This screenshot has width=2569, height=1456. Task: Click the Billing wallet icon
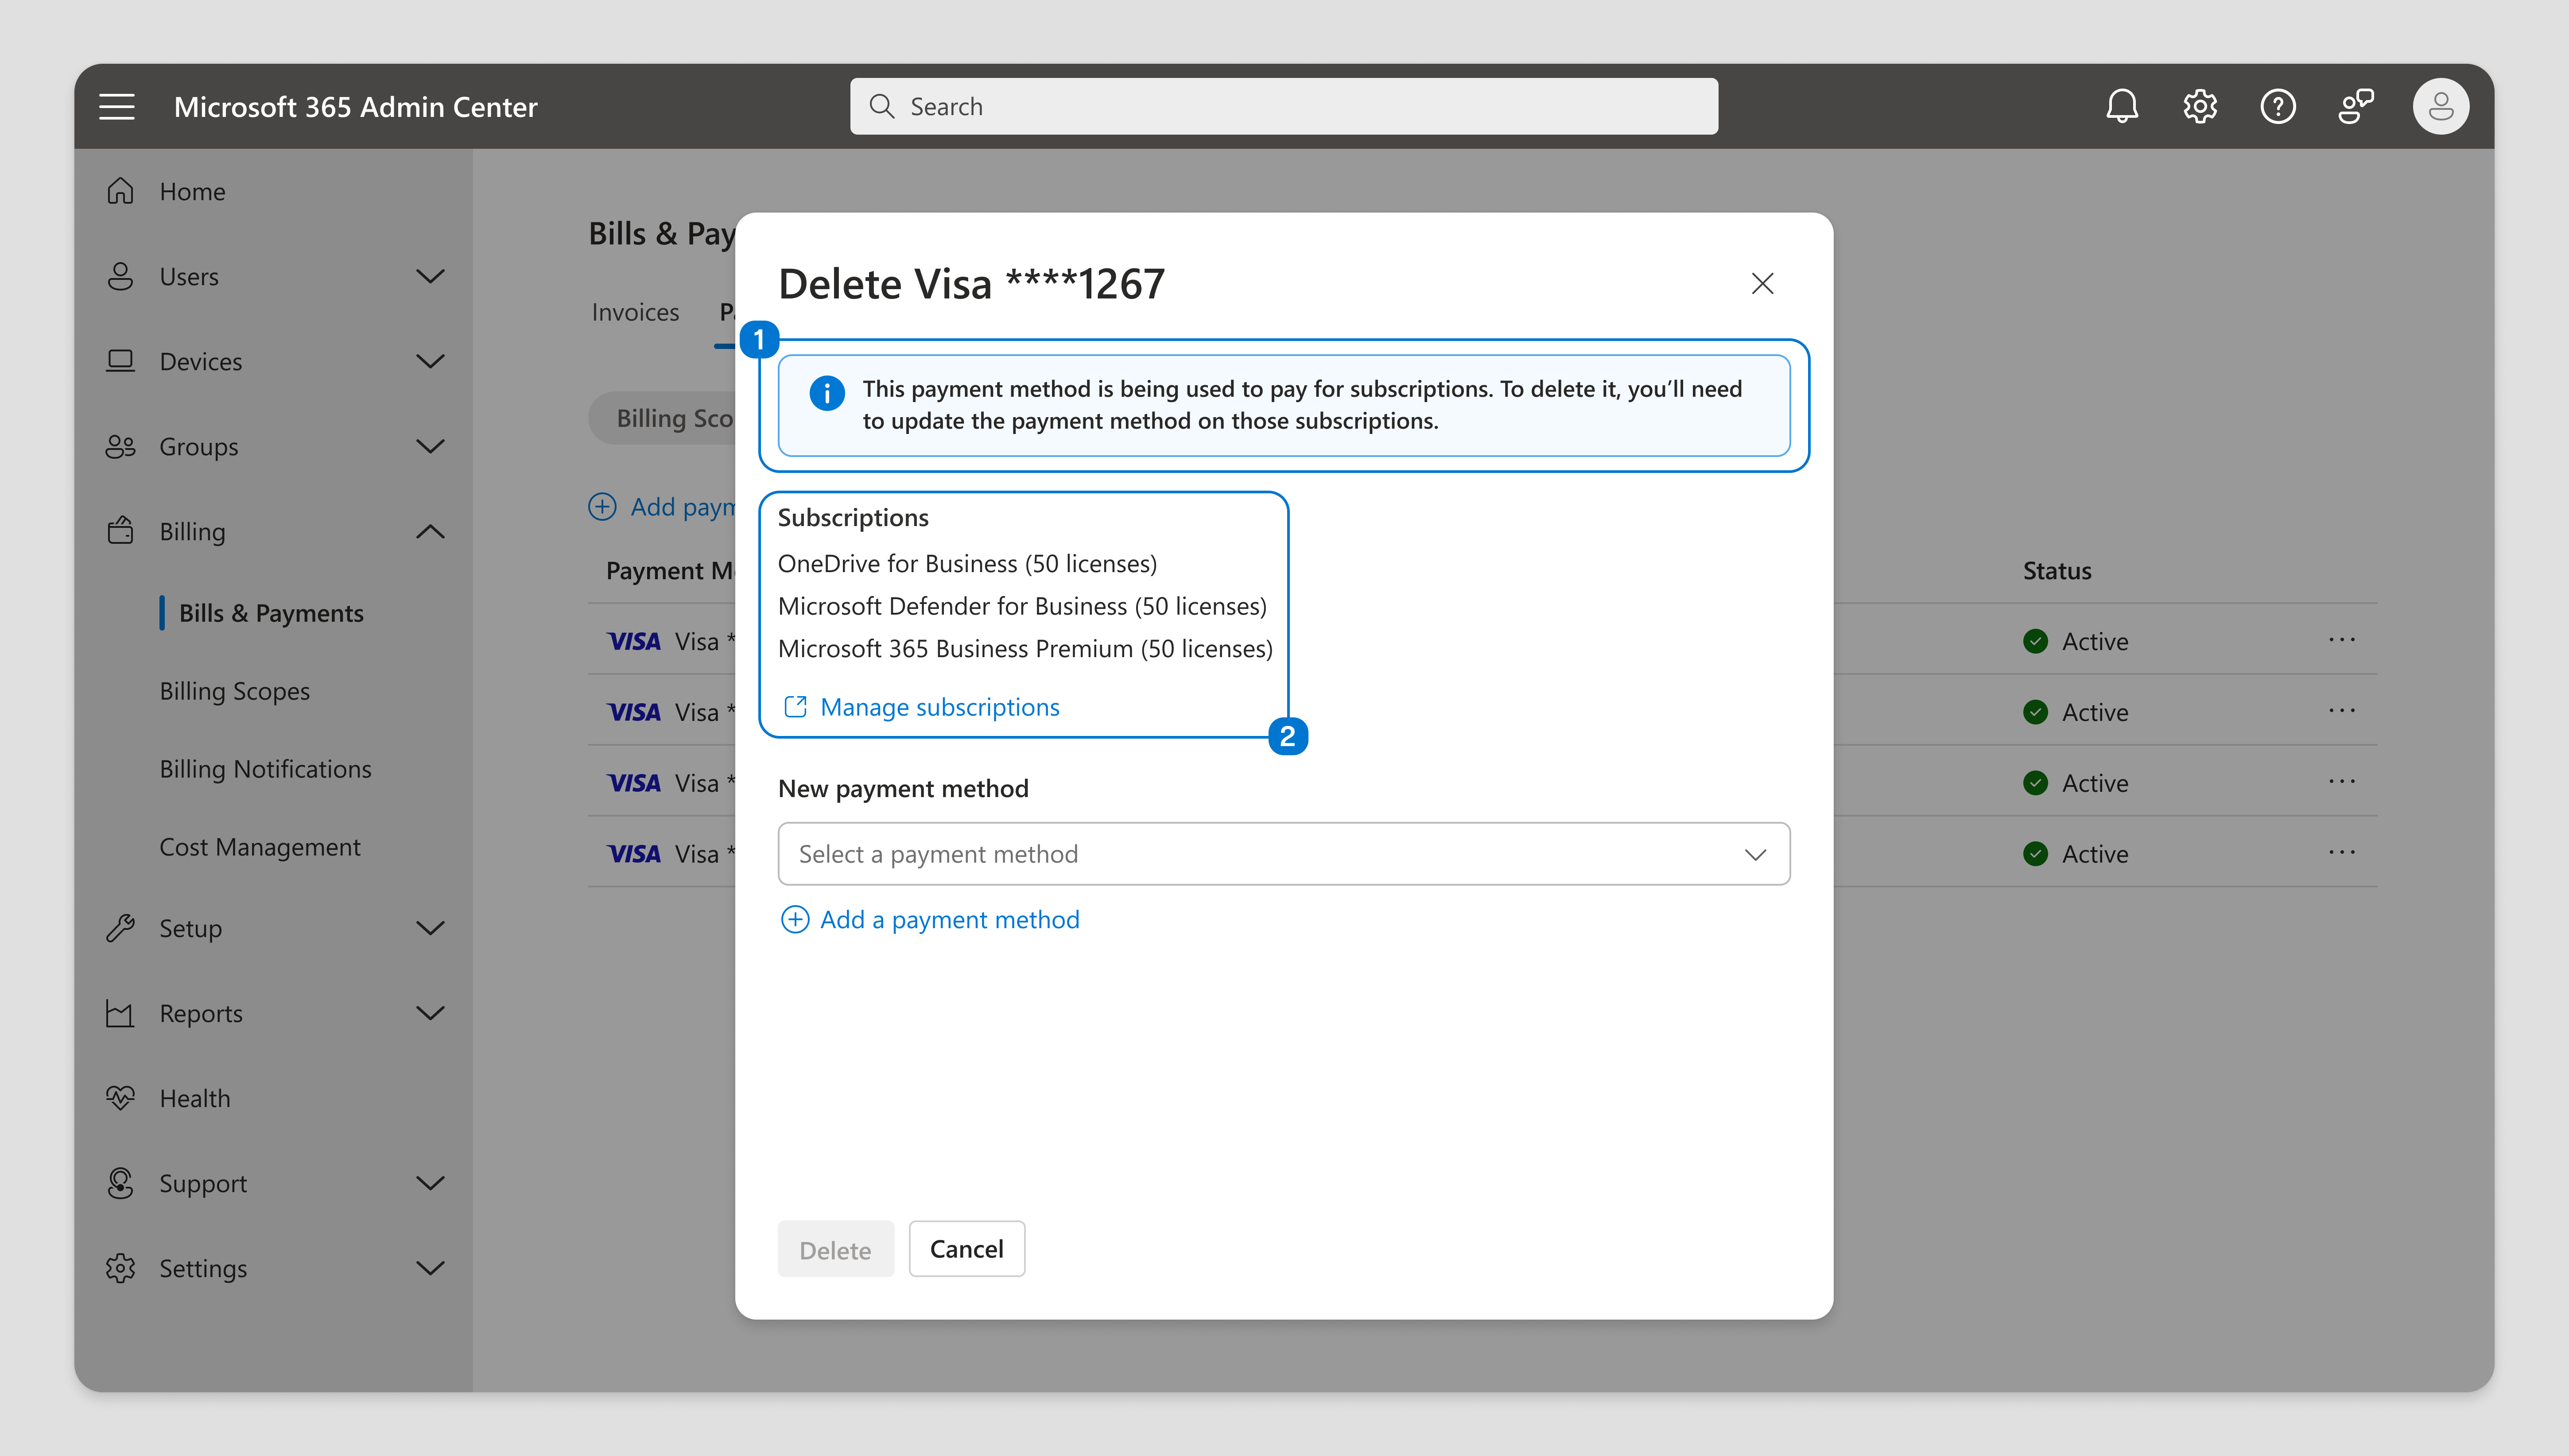[x=120, y=531]
